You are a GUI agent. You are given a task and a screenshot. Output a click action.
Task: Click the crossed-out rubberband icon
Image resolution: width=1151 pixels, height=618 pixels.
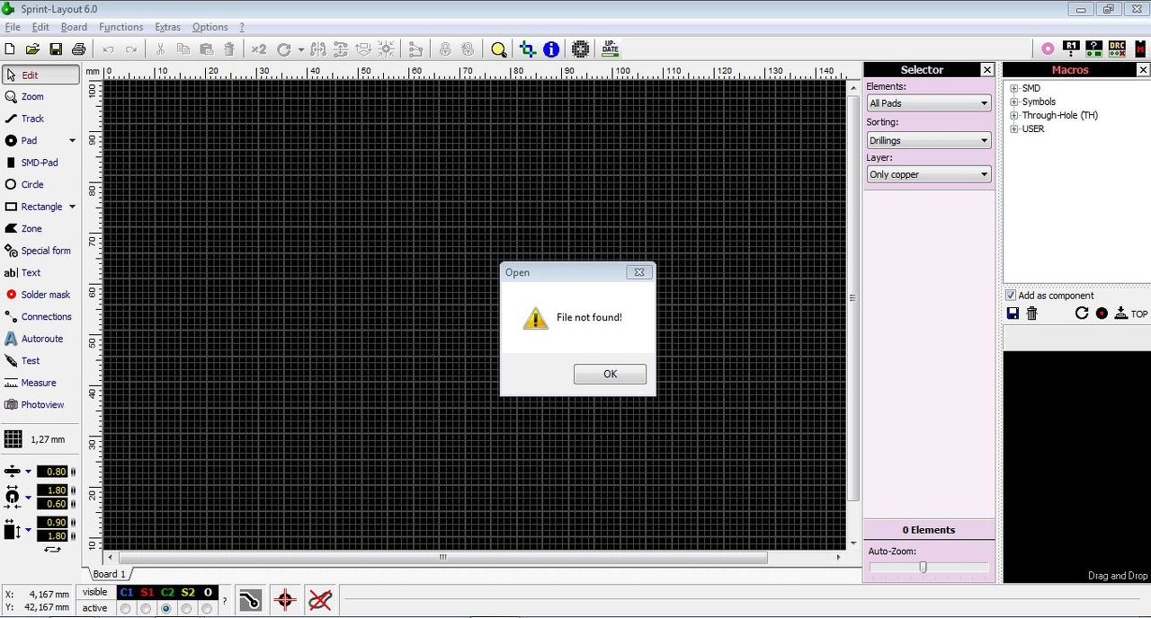tap(320, 600)
